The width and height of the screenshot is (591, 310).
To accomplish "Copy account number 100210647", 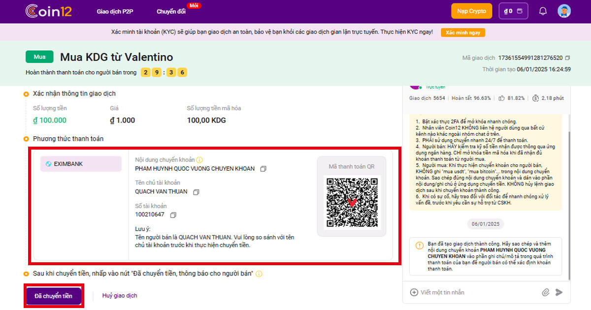I will click(x=173, y=215).
